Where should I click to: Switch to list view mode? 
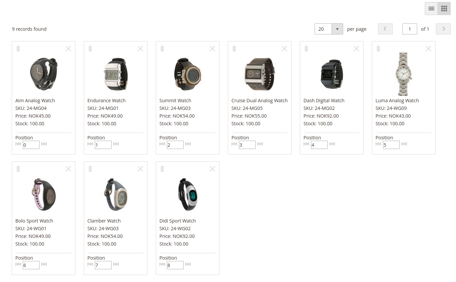pyautogui.click(x=431, y=9)
